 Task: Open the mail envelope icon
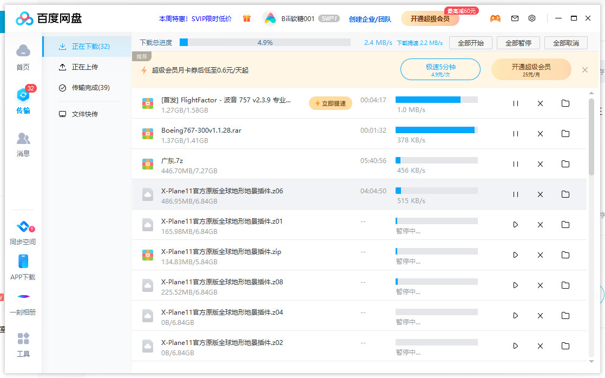pyautogui.click(x=515, y=18)
